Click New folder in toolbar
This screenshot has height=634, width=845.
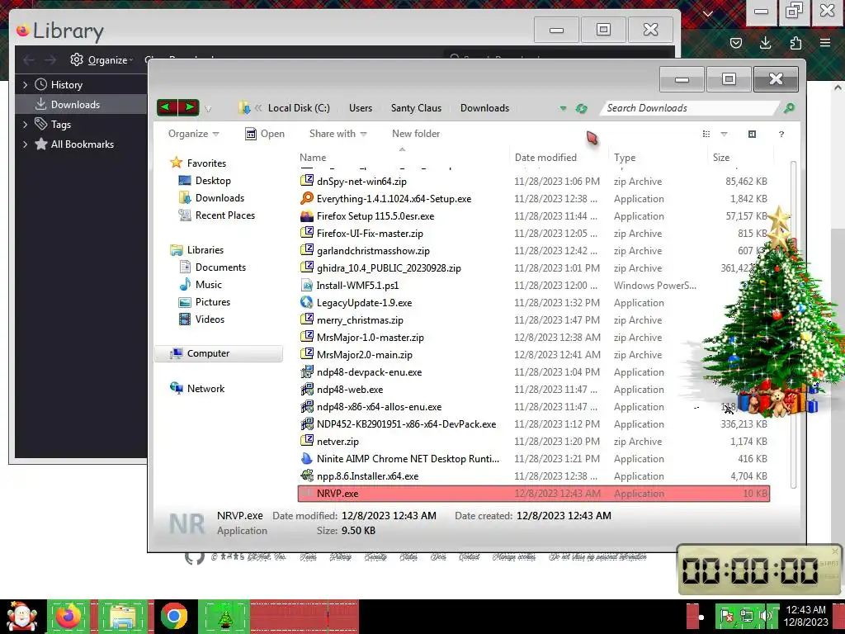pyautogui.click(x=416, y=134)
